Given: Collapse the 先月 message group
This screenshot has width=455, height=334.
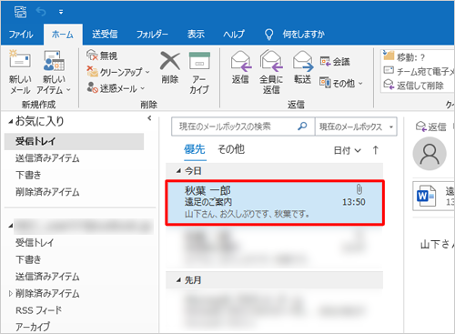Looking at the screenshot, I should point(178,280).
